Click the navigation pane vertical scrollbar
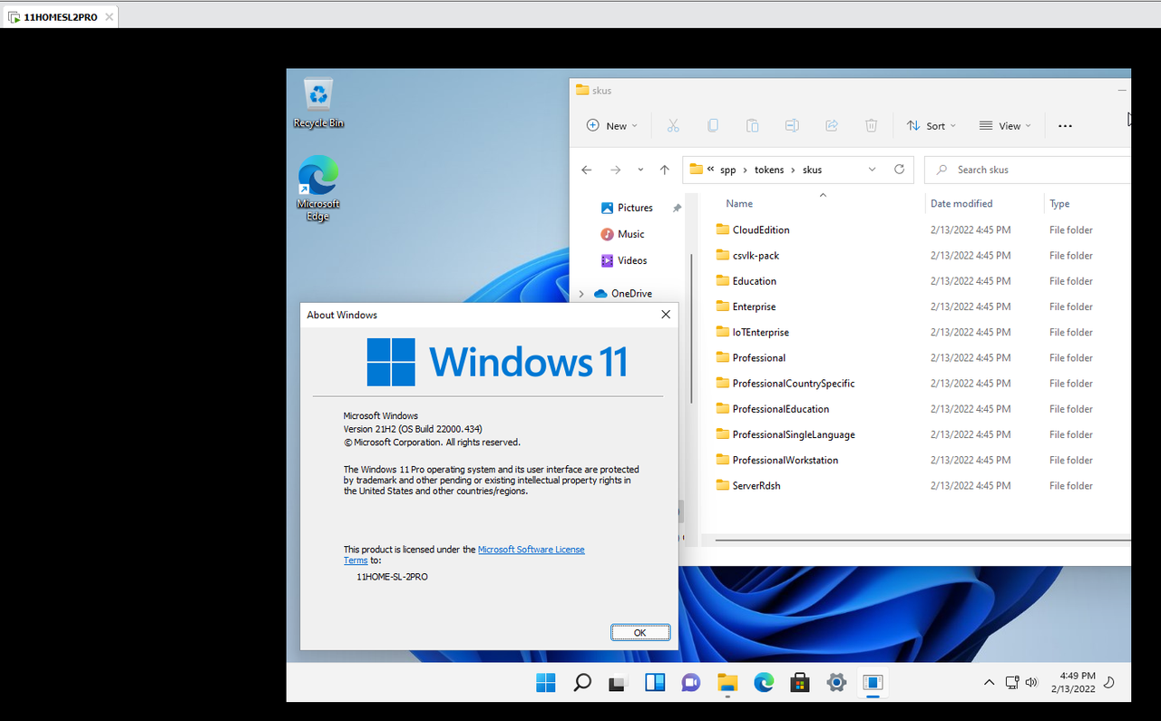The image size is (1161, 721). point(691,326)
